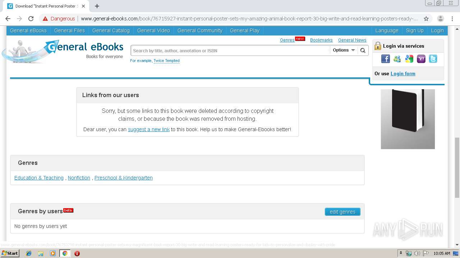Open the Nonfiction genre
The width and height of the screenshot is (460, 258).
click(x=79, y=178)
